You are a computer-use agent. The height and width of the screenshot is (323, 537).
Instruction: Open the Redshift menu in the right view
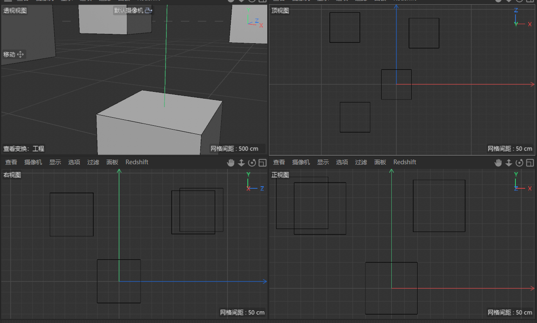pos(137,162)
